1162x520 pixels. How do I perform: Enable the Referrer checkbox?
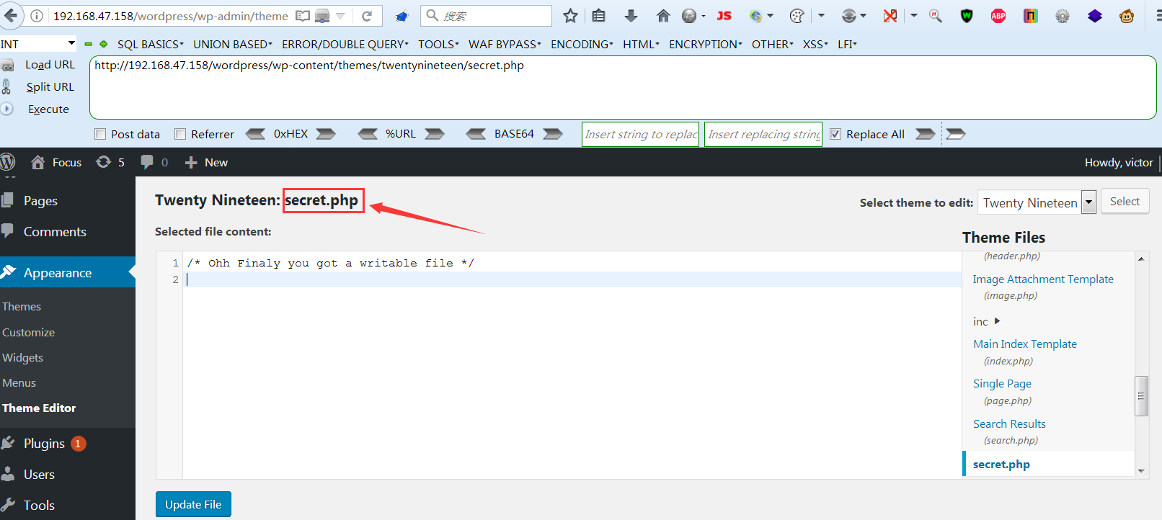(180, 134)
